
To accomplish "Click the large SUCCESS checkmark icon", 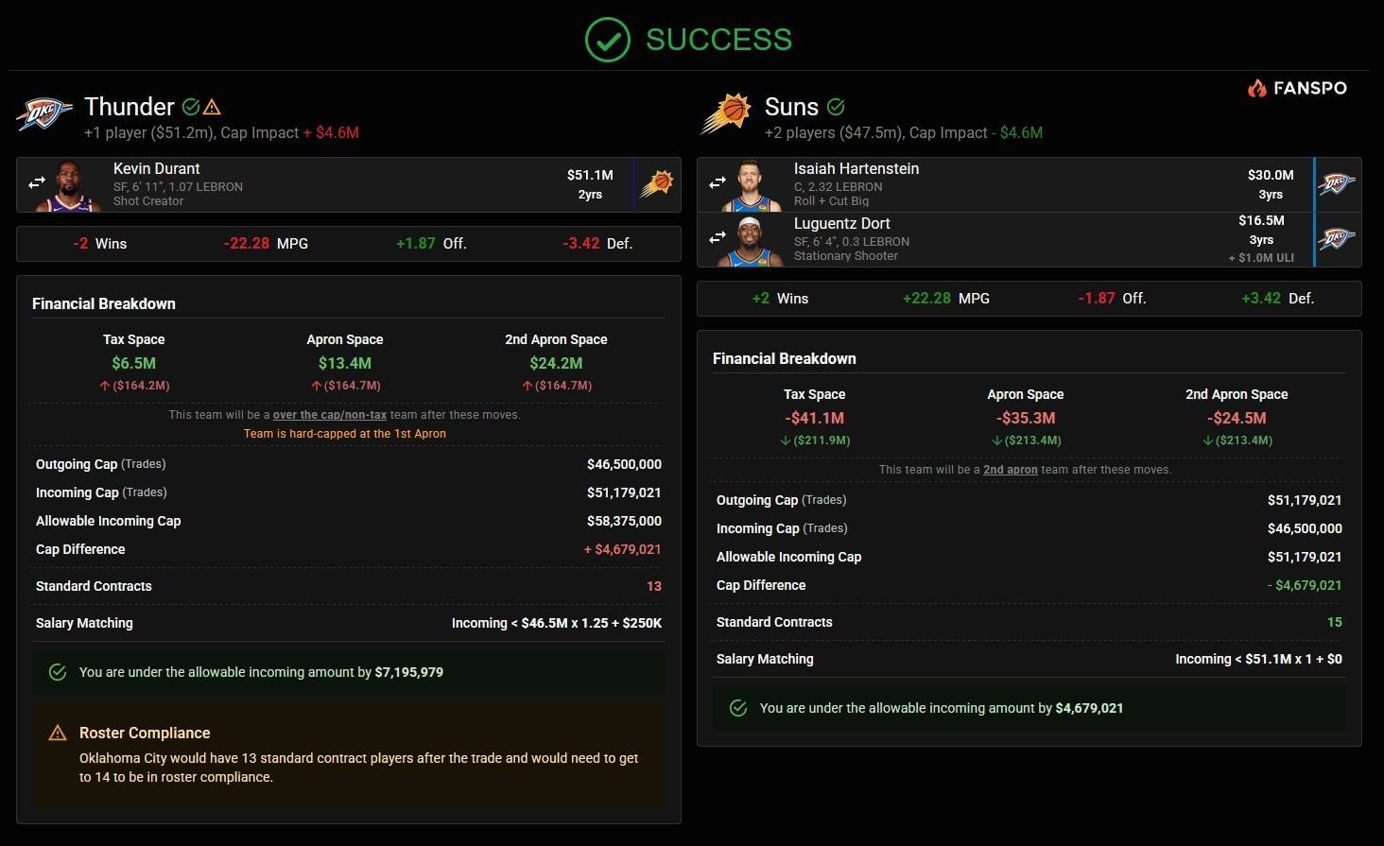I will pyautogui.click(x=607, y=40).
